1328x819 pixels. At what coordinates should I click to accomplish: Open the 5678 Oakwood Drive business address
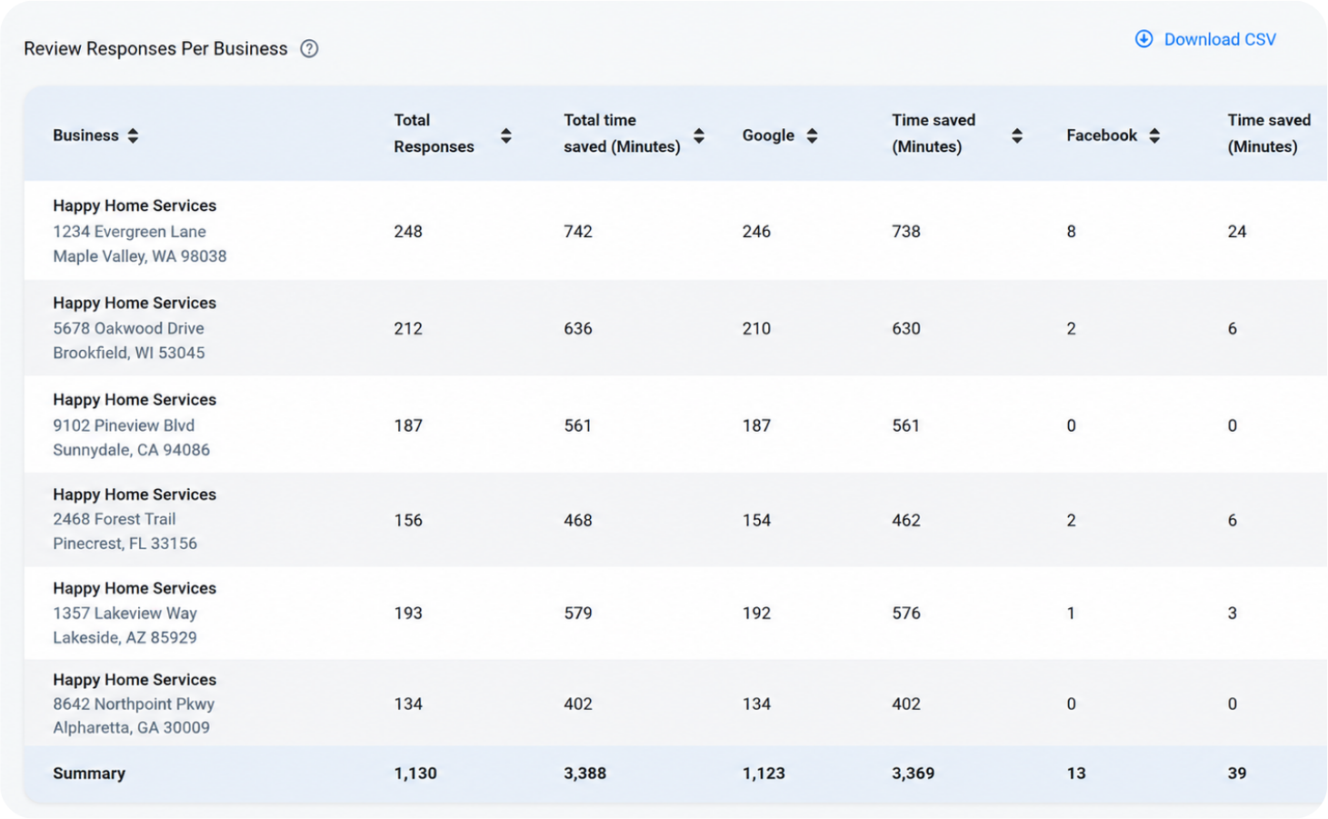(x=128, y=328)
